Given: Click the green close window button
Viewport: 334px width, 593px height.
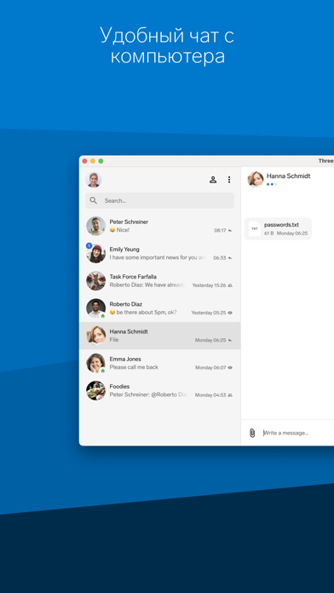Looking at the screenshot, I should coord(101,161).
